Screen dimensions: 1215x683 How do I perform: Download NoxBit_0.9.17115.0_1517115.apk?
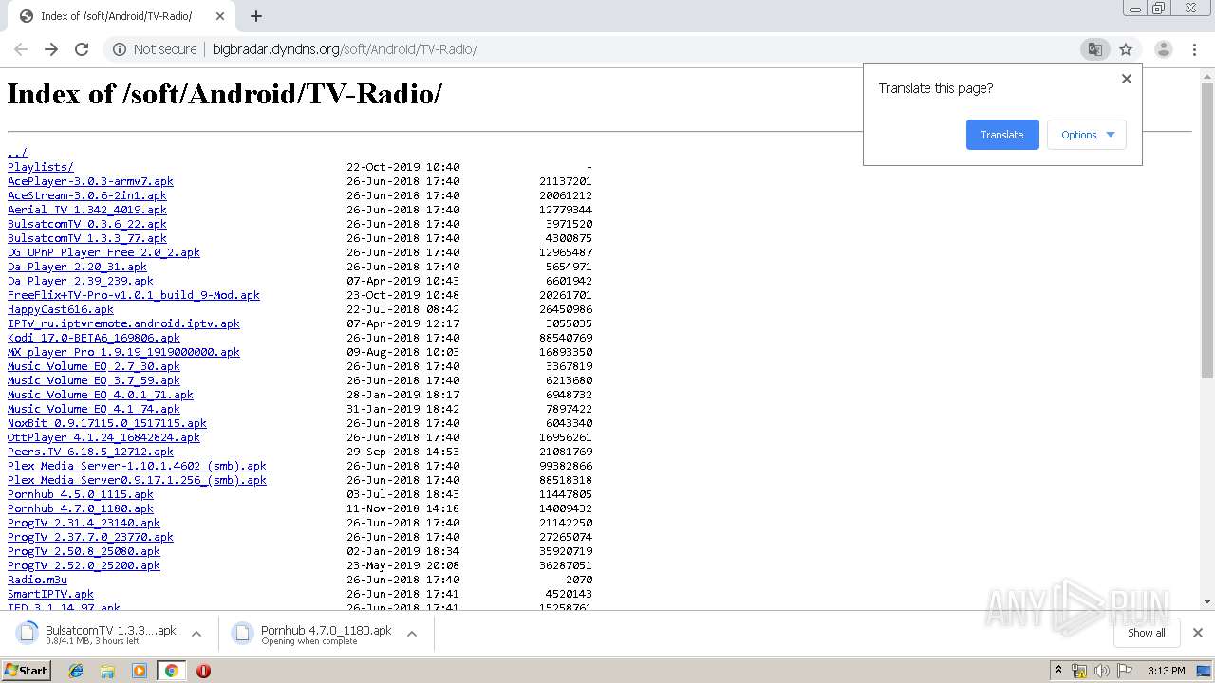[x=107, y=423]
